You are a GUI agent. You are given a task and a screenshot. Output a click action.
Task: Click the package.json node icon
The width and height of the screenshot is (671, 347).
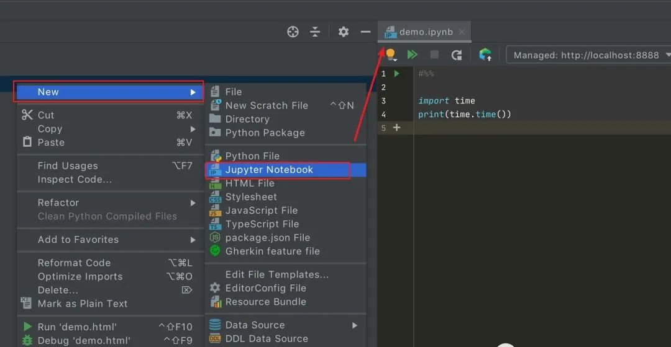click(215, 237)
